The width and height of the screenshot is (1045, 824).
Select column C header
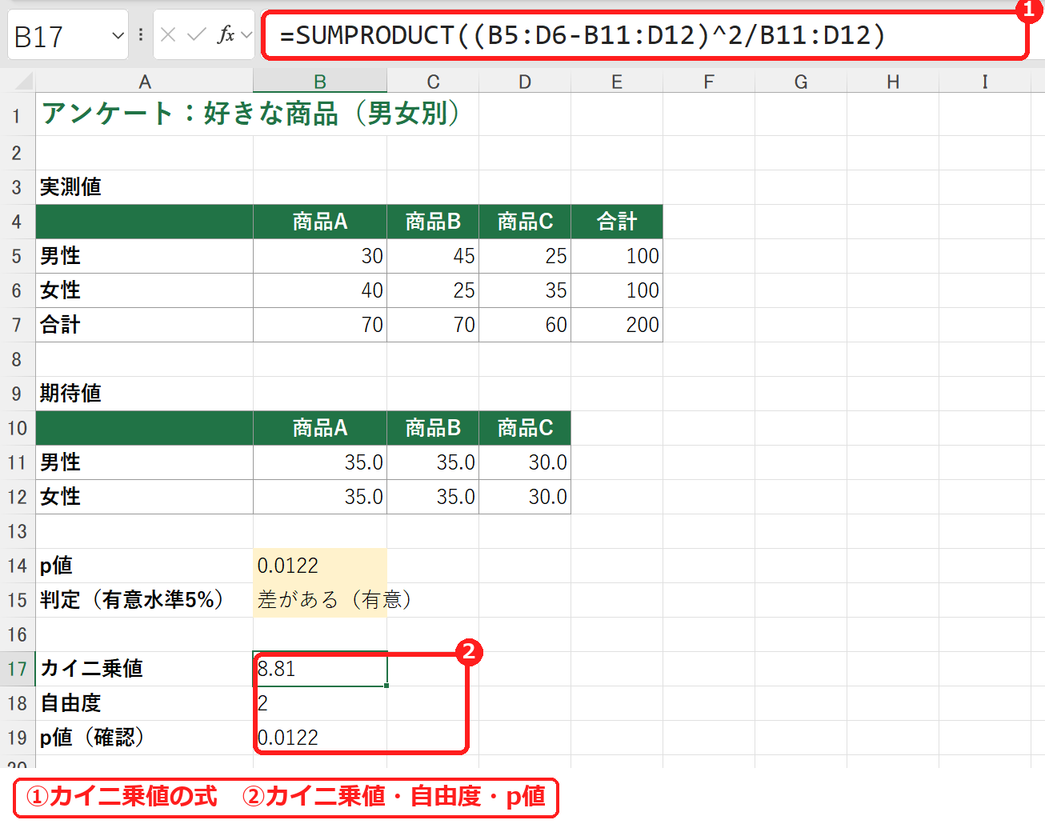pyautogui.click(x=433, y=82)
